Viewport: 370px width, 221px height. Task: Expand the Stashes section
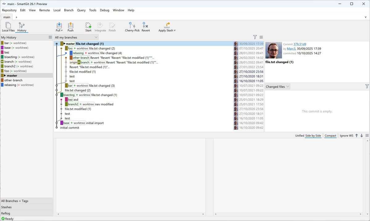tap(27, 207)
